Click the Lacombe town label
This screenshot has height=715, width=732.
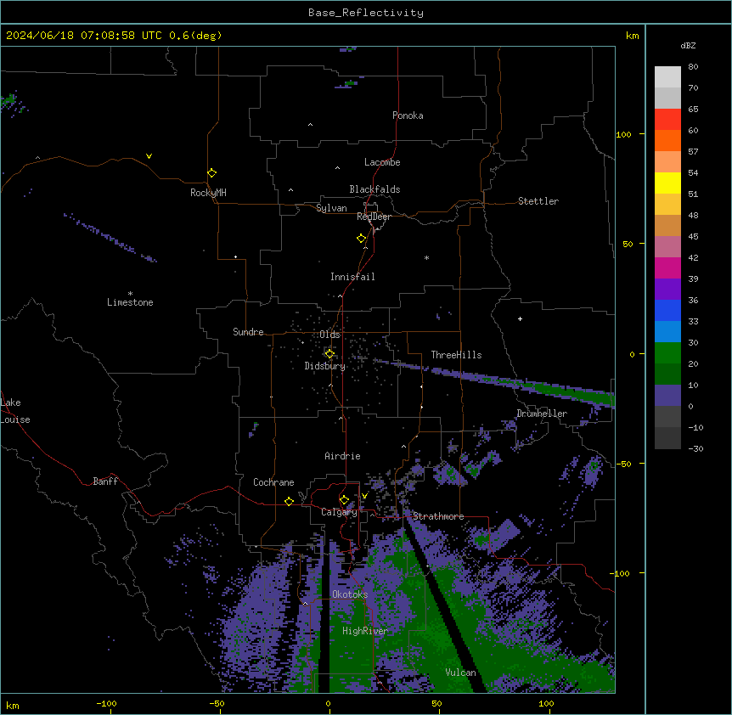tap(382, 162)
